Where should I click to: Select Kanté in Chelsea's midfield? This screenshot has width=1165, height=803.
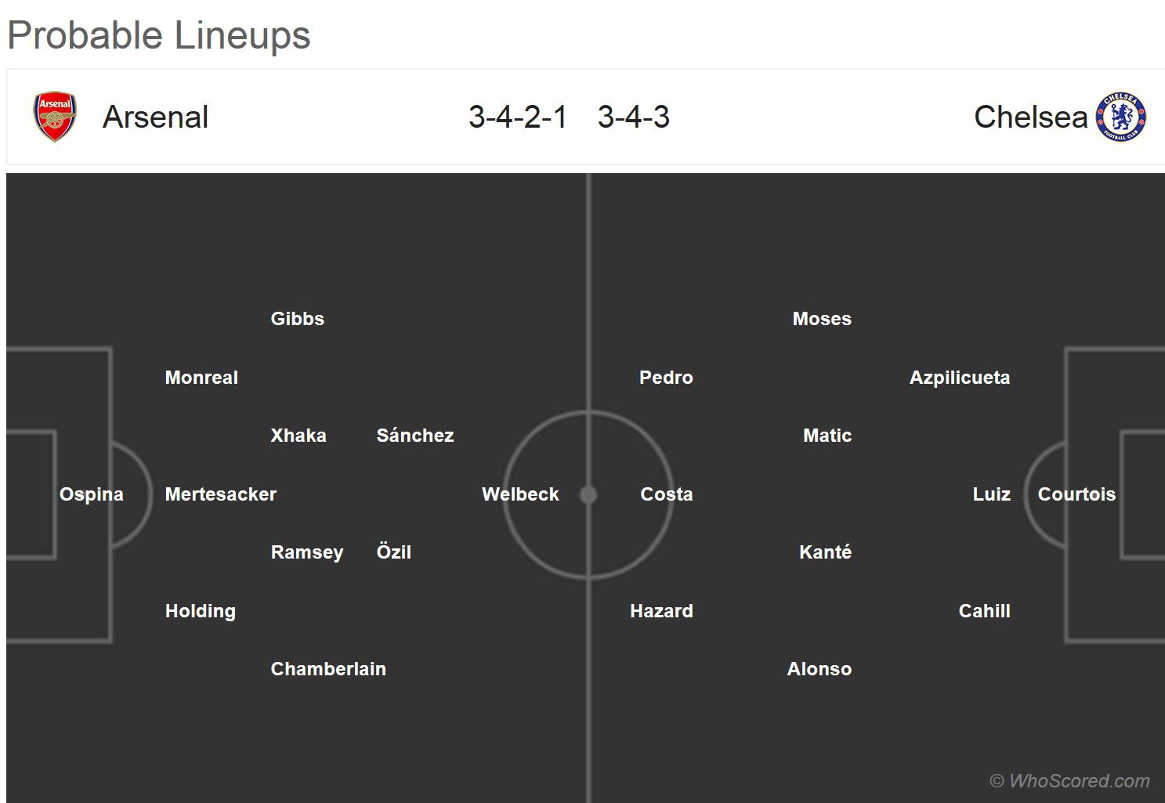pyautogui.click(x=825, y=552)
